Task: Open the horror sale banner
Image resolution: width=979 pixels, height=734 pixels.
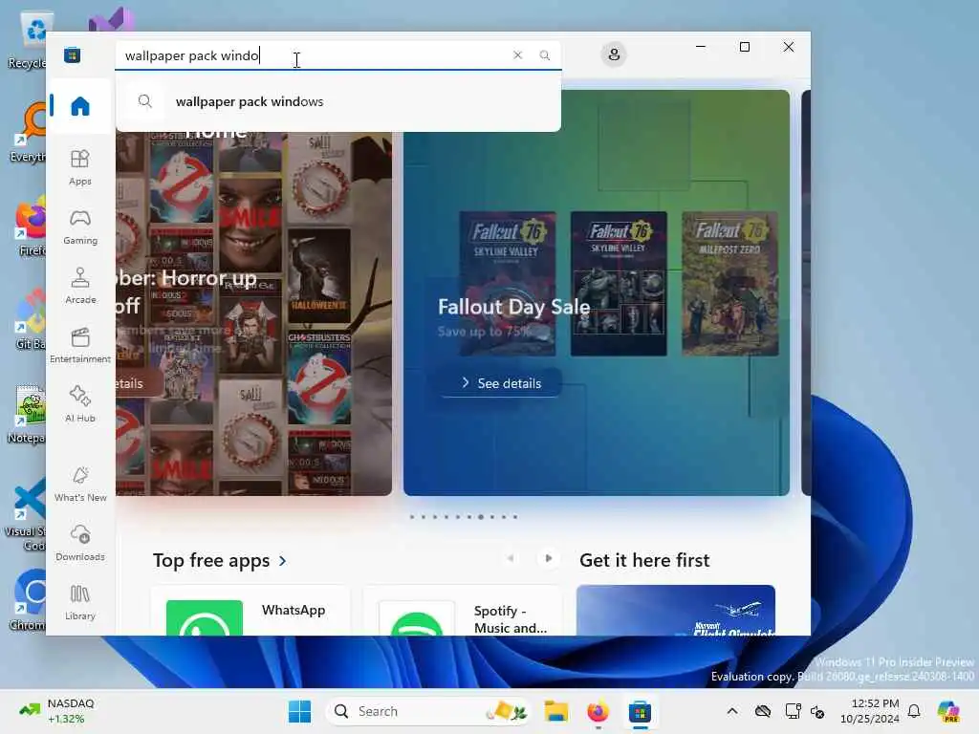Action: coord(254,313)
